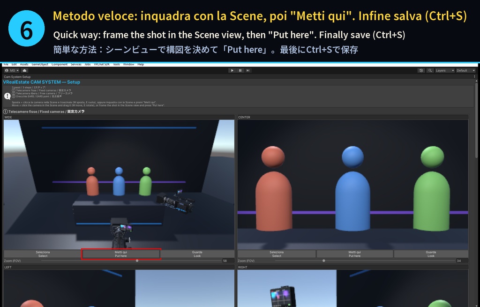Click the CENTER panel label
This screenshot has width=480, height=307.
244,117
